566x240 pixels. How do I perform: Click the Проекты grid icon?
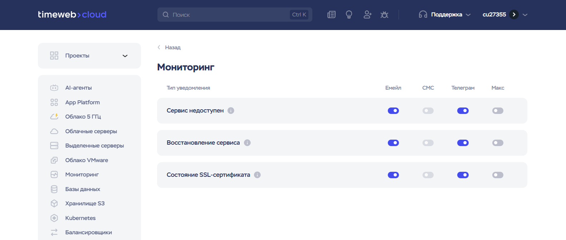54,56
